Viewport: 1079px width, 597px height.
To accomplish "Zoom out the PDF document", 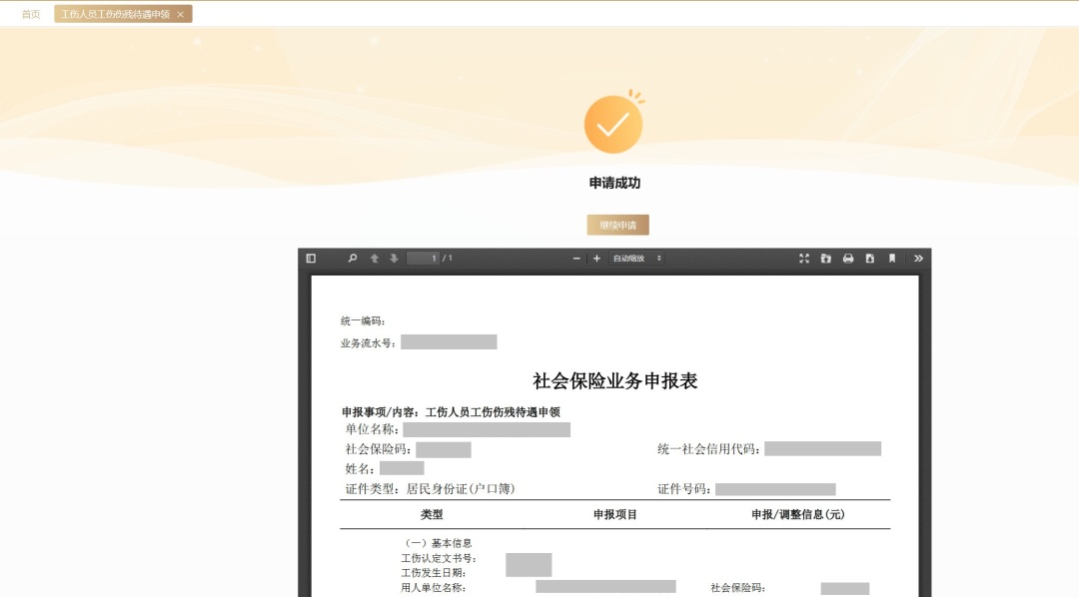I will click(x=576, y=259).
